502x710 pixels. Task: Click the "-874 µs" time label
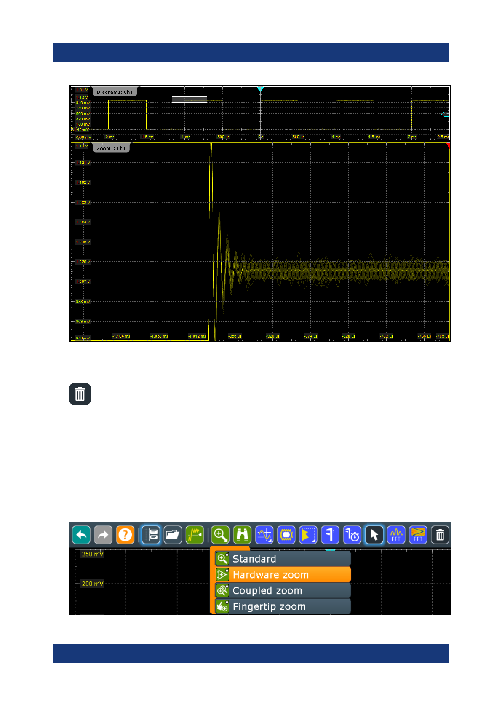(311, 336)
